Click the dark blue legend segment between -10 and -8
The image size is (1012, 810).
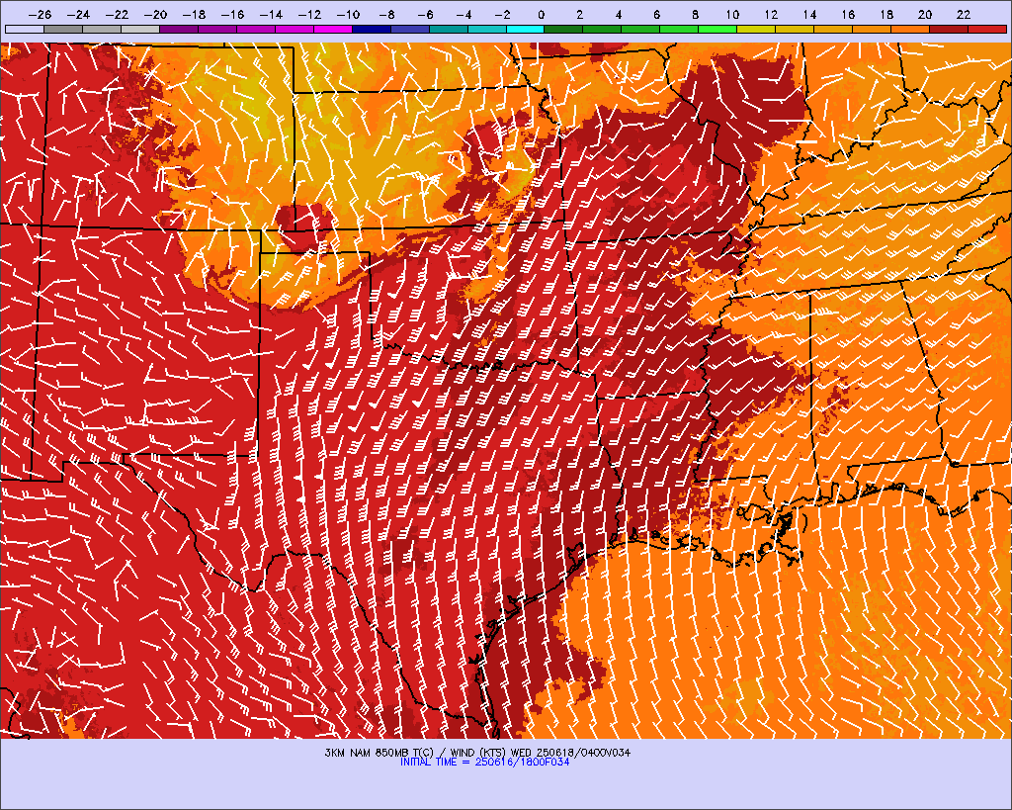tap(372, 29)
